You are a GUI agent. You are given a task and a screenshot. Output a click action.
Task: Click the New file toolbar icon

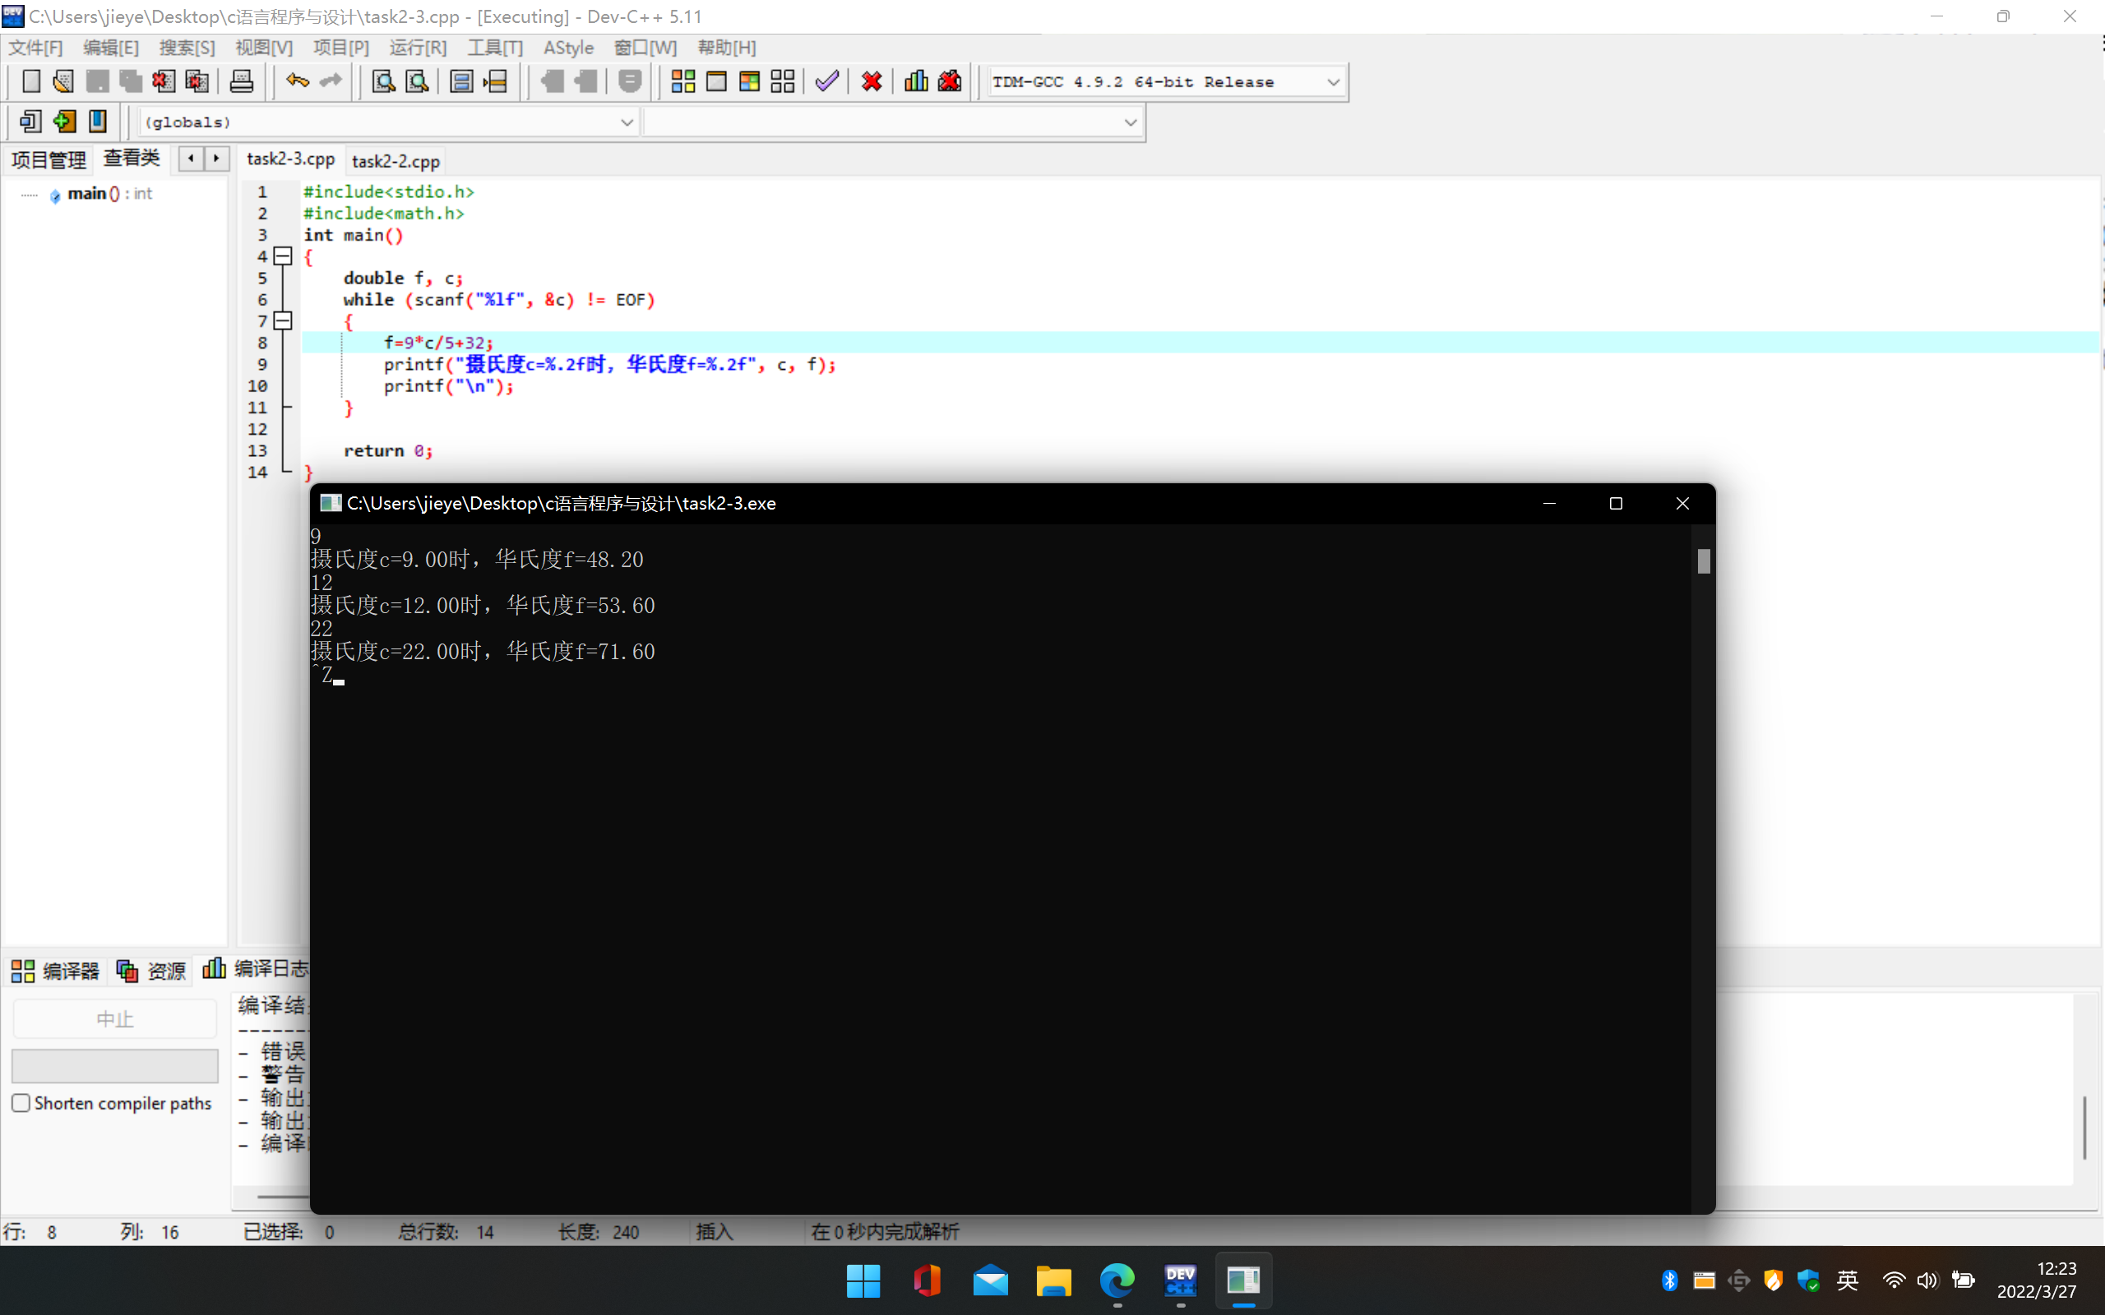[30, 81]
